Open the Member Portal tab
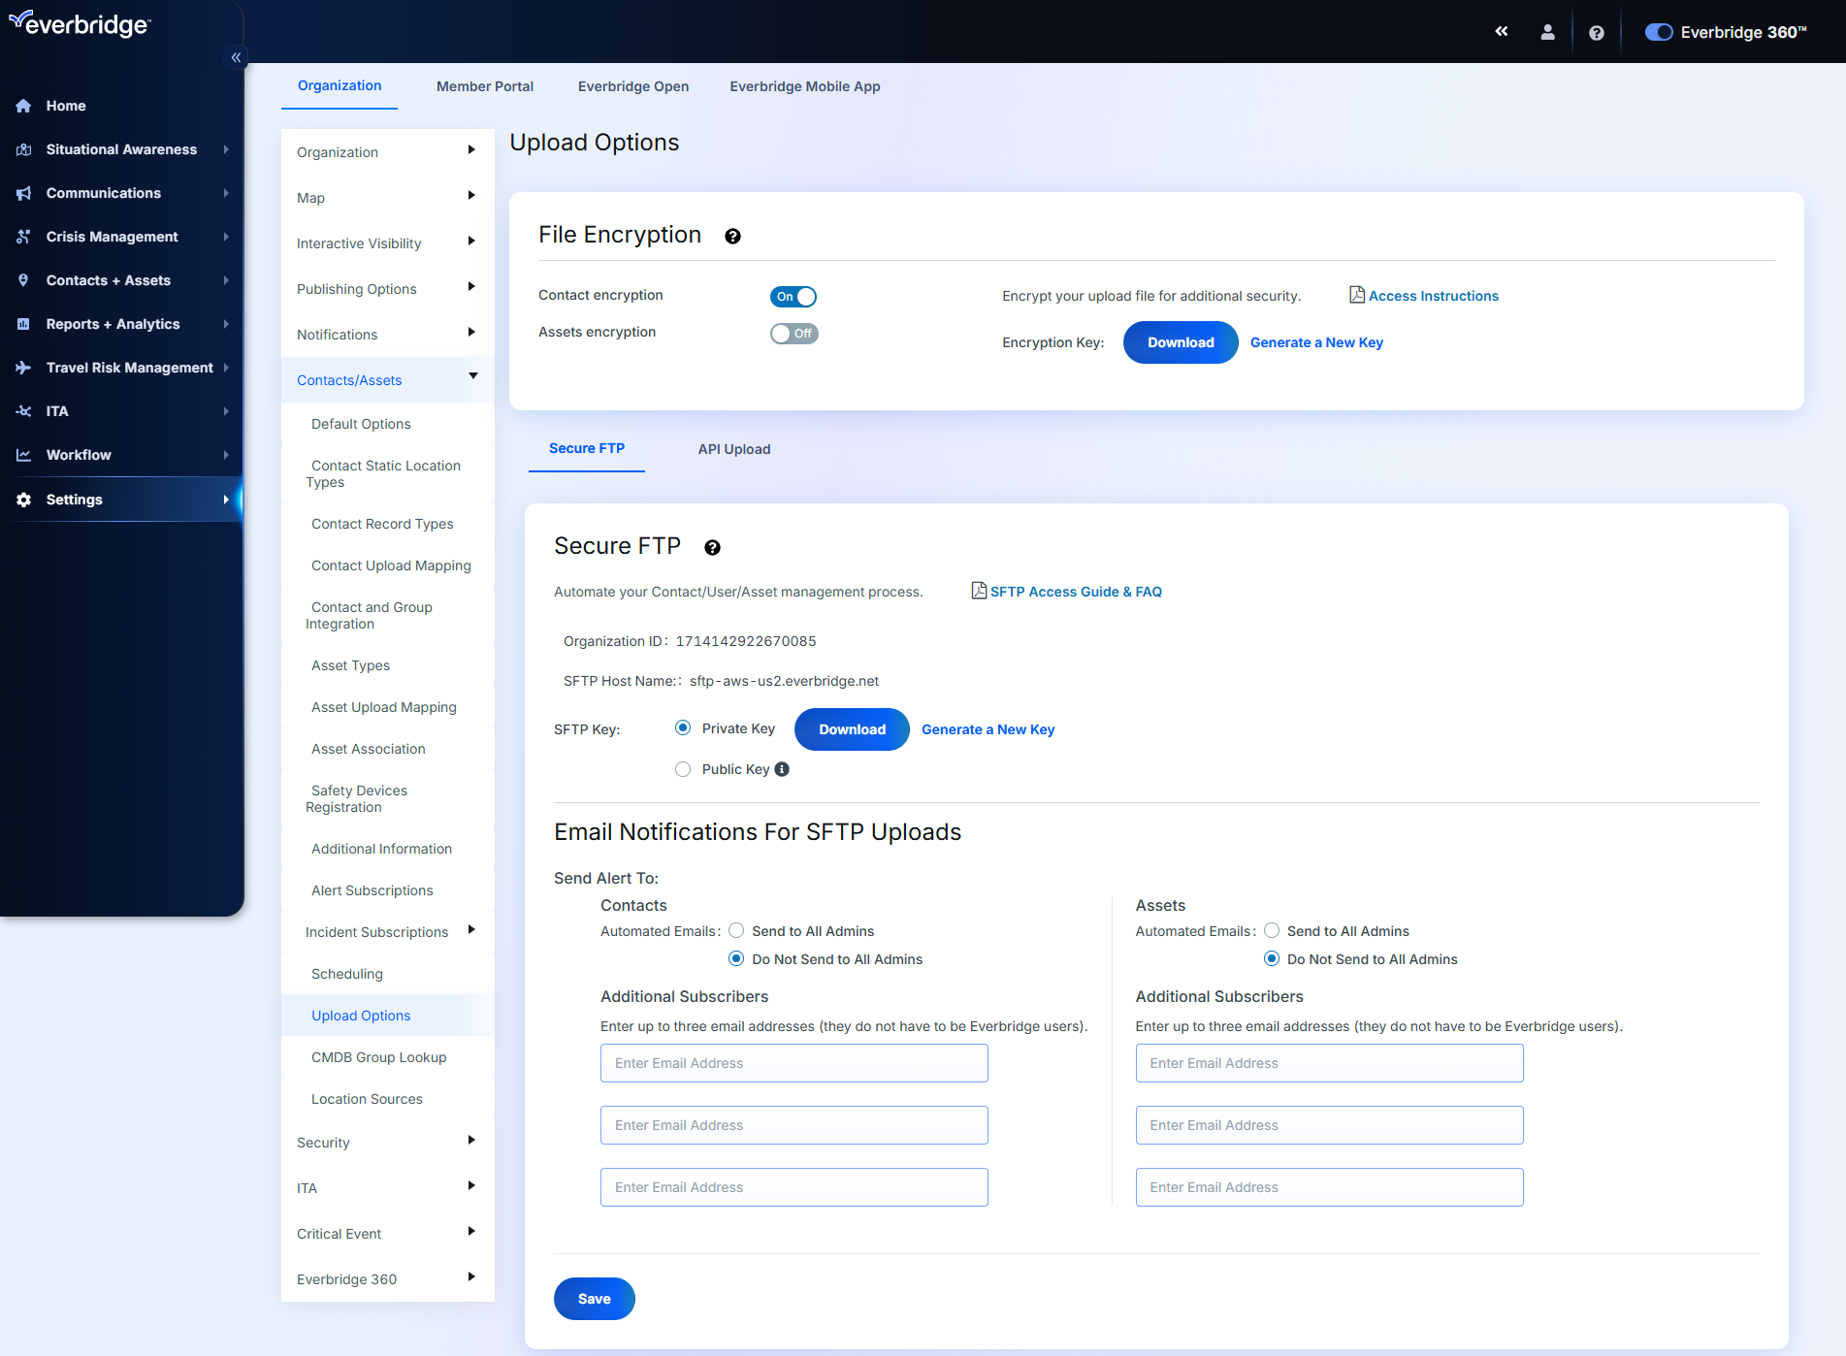This screenshot has height=1356, width=1846. (x=484, y=85)
